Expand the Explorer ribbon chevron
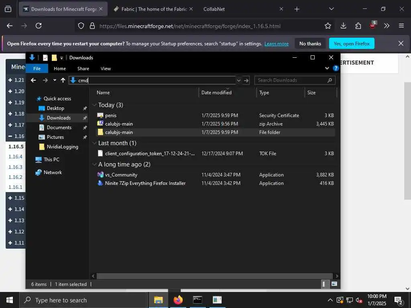 pyautogui.click(x=327, y=68)
